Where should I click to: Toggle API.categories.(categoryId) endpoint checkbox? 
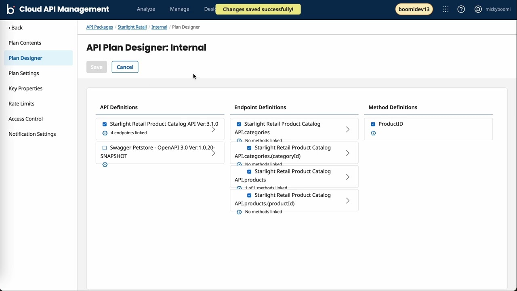coord(249,148)
